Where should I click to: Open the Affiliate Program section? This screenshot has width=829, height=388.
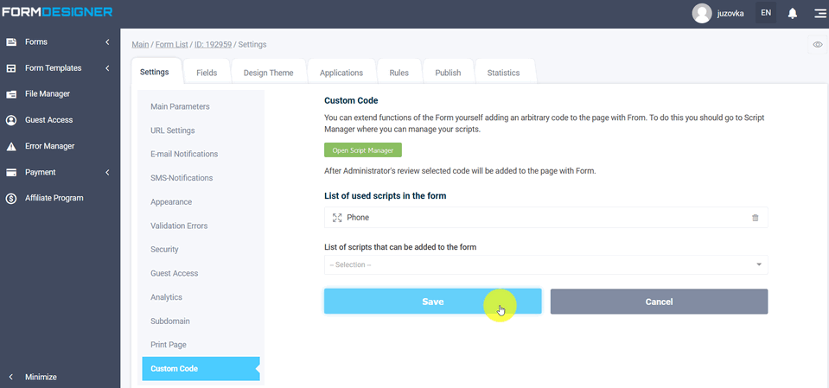[x=54, y=198]
